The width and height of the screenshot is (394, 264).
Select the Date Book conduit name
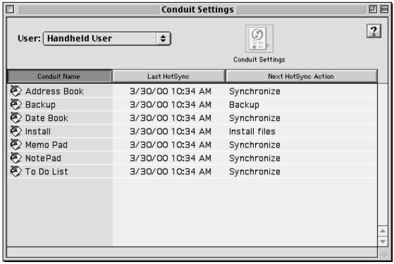47,118
